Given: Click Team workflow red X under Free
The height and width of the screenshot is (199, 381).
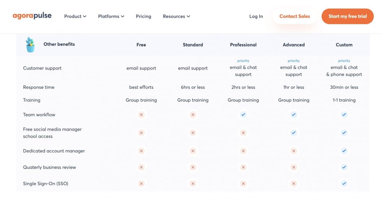Looking at the screenshot, I should [x=141, y=115].
